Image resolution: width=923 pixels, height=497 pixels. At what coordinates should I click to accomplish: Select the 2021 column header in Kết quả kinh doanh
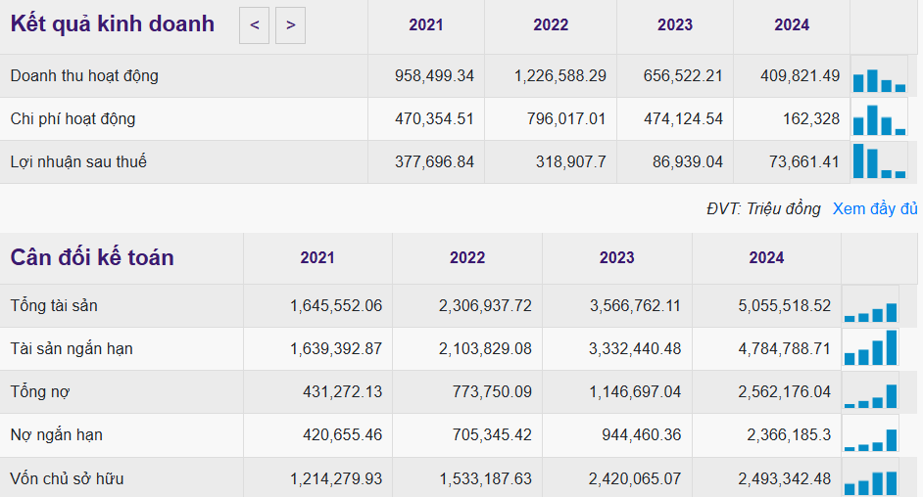coord(426,25)
